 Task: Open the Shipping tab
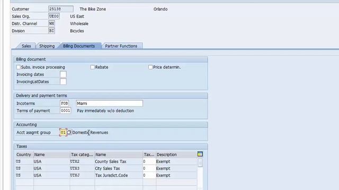(x=47, y=46)
